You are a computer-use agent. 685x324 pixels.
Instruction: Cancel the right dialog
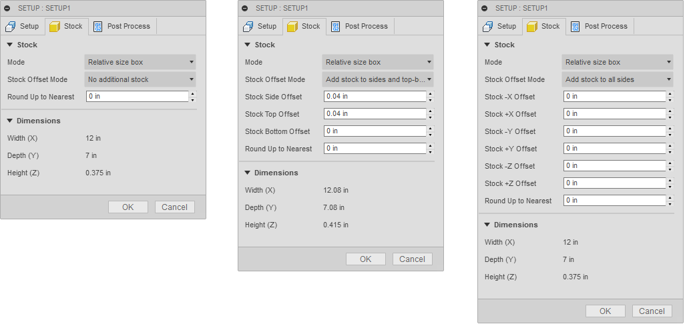point(652,311)
